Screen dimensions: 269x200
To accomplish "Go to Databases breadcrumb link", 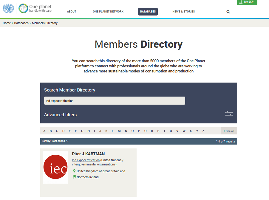I will click(x=21, y=23).
